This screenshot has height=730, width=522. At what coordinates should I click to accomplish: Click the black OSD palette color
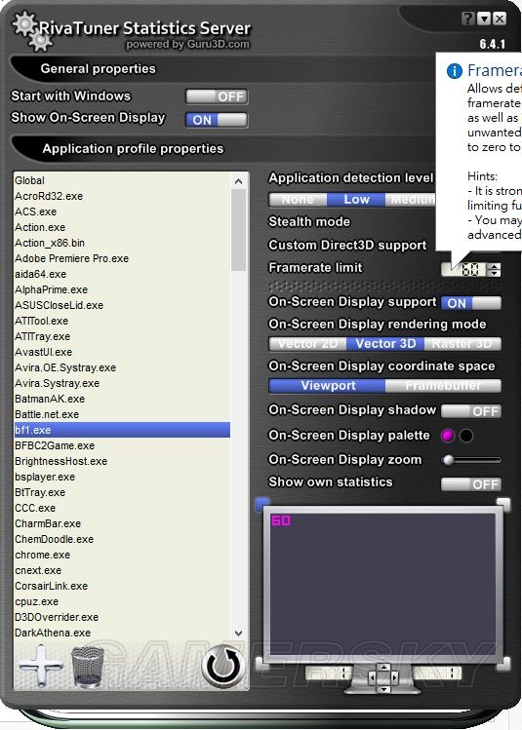[466, 436]
